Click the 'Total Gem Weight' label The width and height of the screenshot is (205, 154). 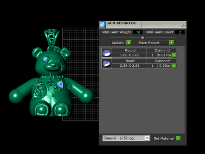[x=116, y=32]
